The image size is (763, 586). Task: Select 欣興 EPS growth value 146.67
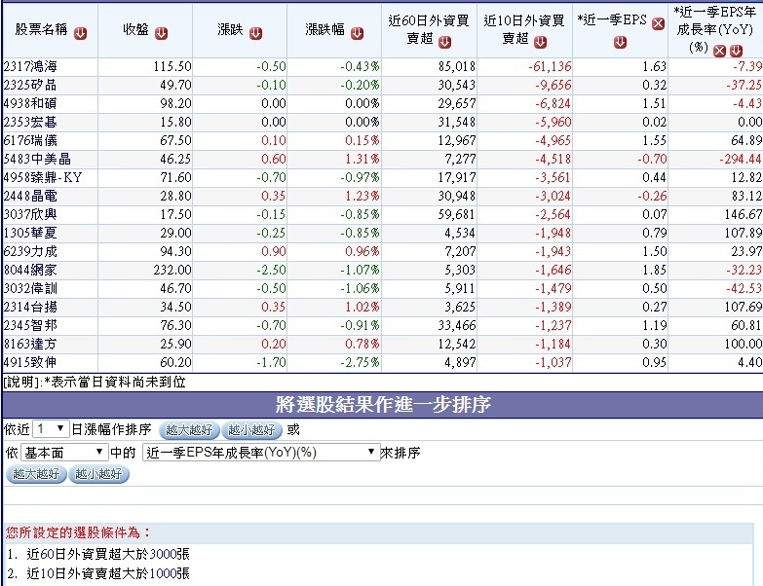click(x=744, y=214)
